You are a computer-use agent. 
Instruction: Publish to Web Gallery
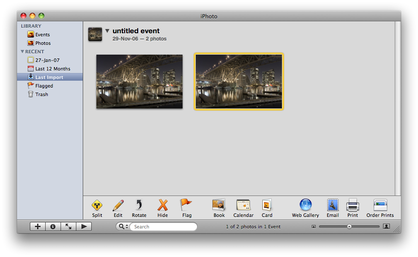(x=305, y=206)
